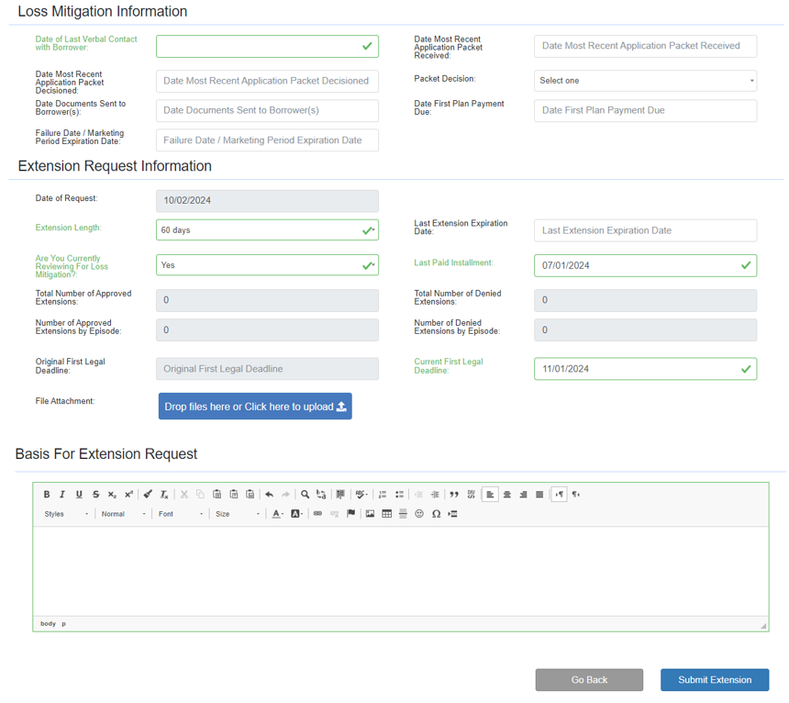Image resolution: width=789 pixels, height=703 pixels.
Task: Apply italic formatting in the editor toolbar
Action: [x=62, y=495]
